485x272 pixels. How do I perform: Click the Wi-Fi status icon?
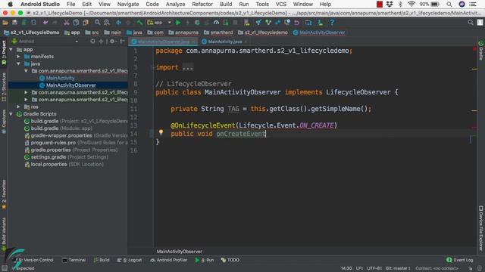411,4
